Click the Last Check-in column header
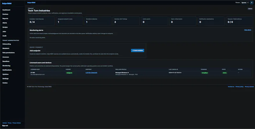 click(173, 69)
